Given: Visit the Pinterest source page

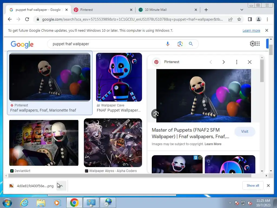Looking at the screenshot, I should coord(245,131).
